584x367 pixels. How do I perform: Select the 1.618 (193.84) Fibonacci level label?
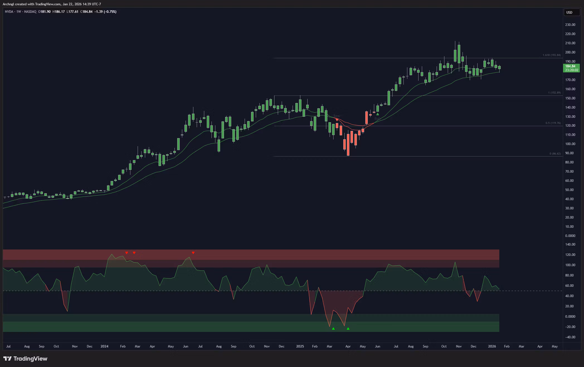pos(552,55)
